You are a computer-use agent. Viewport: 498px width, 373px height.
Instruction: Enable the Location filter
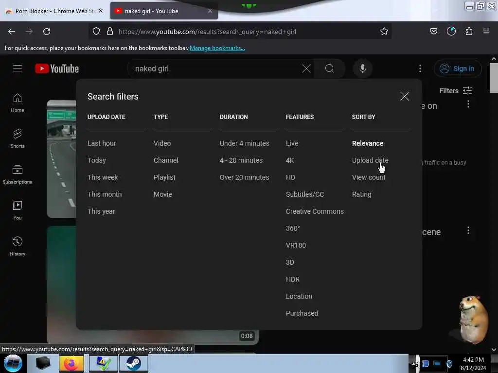coord(299,296)
